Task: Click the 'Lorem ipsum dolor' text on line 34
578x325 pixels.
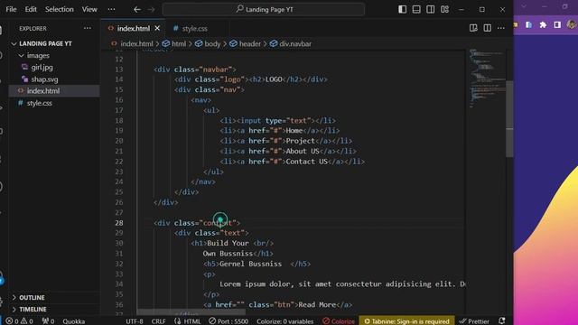Action: (x=256, y=284)
